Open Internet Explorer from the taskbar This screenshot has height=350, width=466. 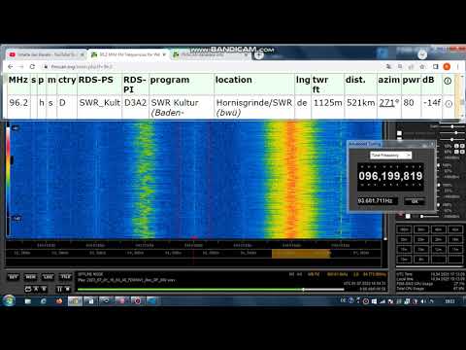pos(44,301)
